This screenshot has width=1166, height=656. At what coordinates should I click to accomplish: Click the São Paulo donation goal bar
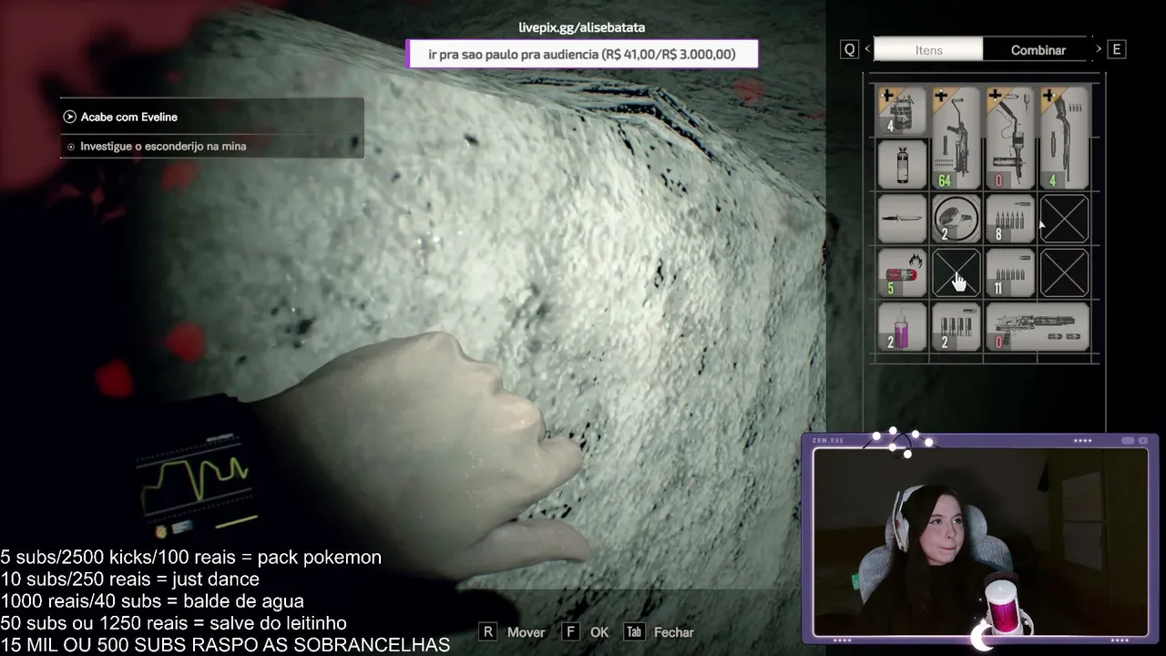pos(582,55)
